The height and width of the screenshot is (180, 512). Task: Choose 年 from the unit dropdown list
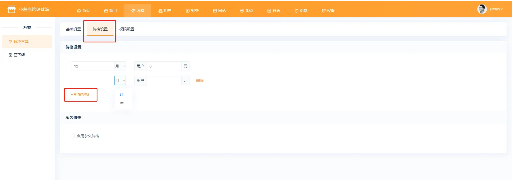[122, 103]
